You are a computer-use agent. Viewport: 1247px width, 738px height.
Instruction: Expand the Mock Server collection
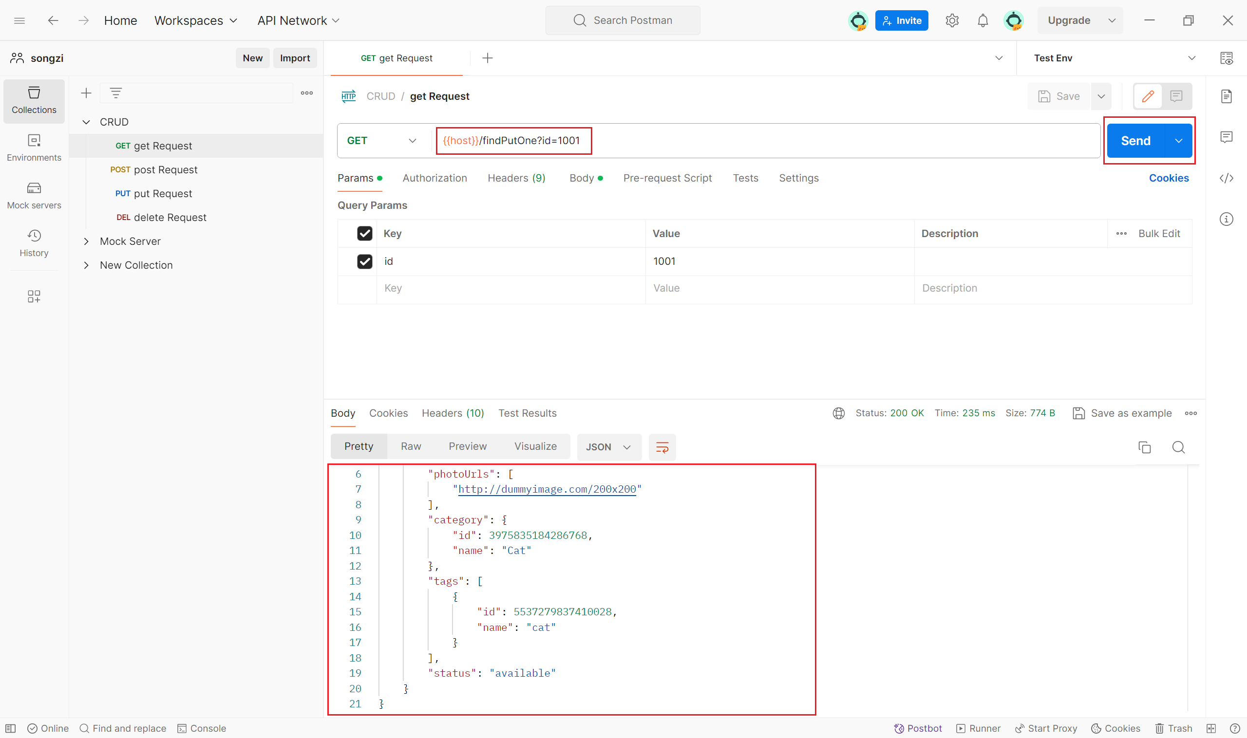point(86,241)
